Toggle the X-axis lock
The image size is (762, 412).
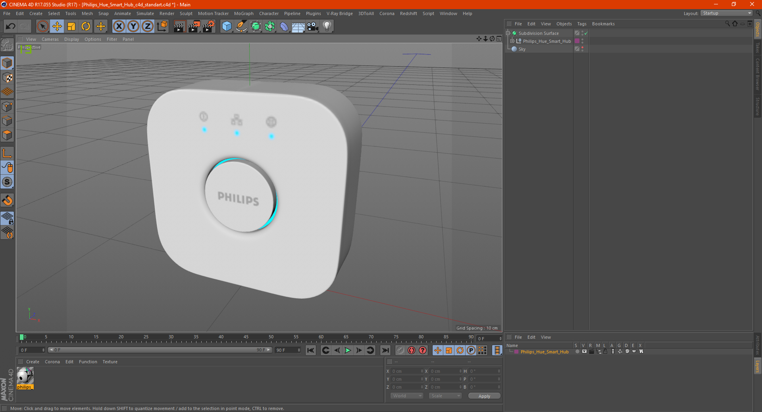(x=119, y=27)
